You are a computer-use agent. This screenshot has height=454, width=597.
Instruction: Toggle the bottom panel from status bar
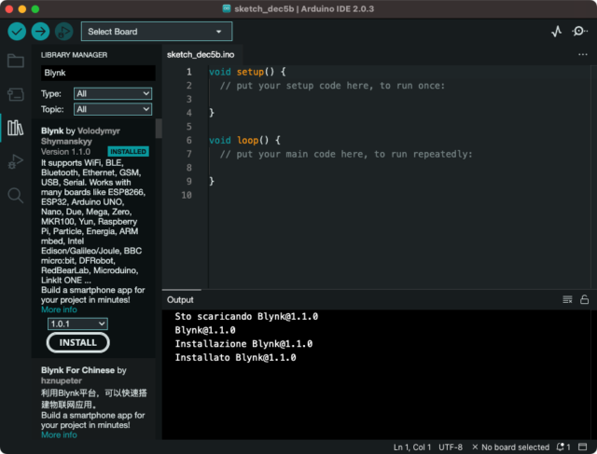[x=584, y=447]
